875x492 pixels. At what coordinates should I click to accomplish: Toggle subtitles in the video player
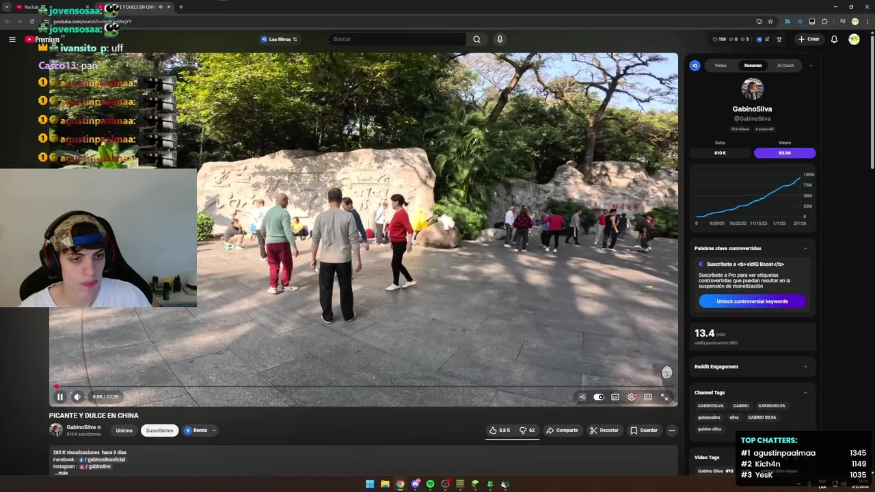click(615, 397)
